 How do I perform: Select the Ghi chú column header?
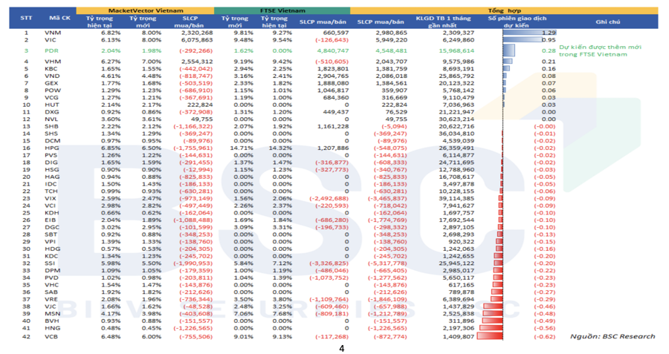pos(607,22)
